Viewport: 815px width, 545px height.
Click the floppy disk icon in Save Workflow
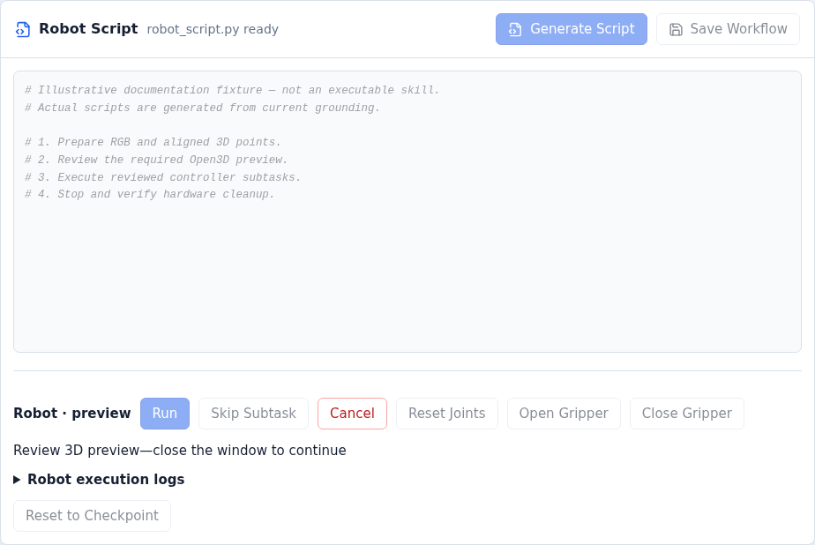(676, 30)
